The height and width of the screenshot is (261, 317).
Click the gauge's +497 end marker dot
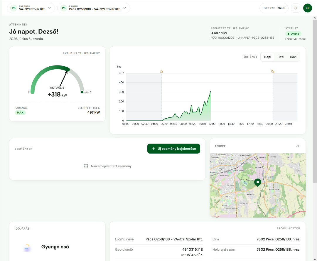(x=82, y=92)
